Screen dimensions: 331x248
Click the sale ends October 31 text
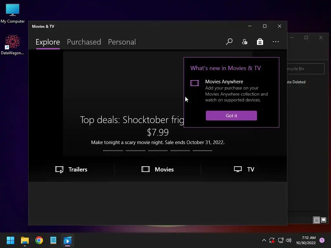point(194,142)
